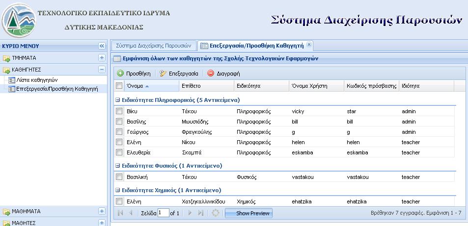Expand the ΤΜΗΜΑΤΑ menu section
This screenshot has height=226, width=468.
[x=102, y=58]
